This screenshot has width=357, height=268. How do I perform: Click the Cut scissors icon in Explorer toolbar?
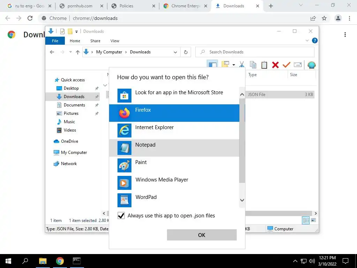[242, 65]
